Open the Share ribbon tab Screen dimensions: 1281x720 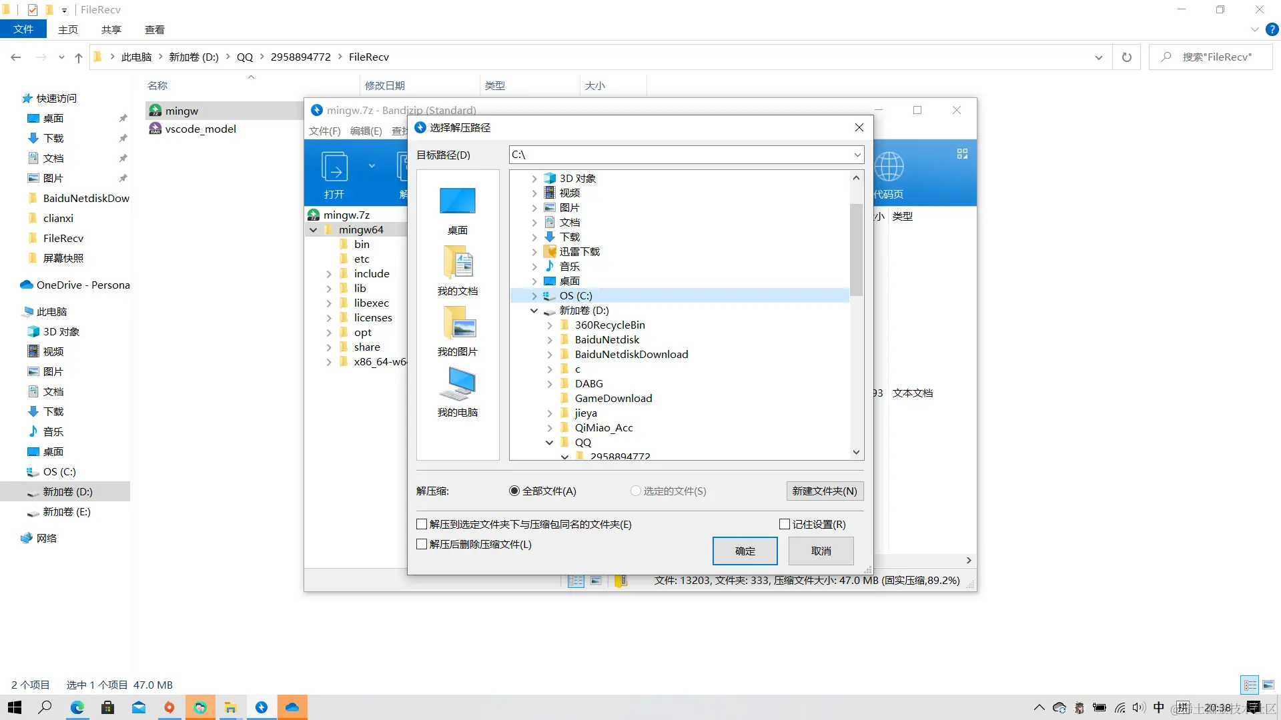click(111, 30)
